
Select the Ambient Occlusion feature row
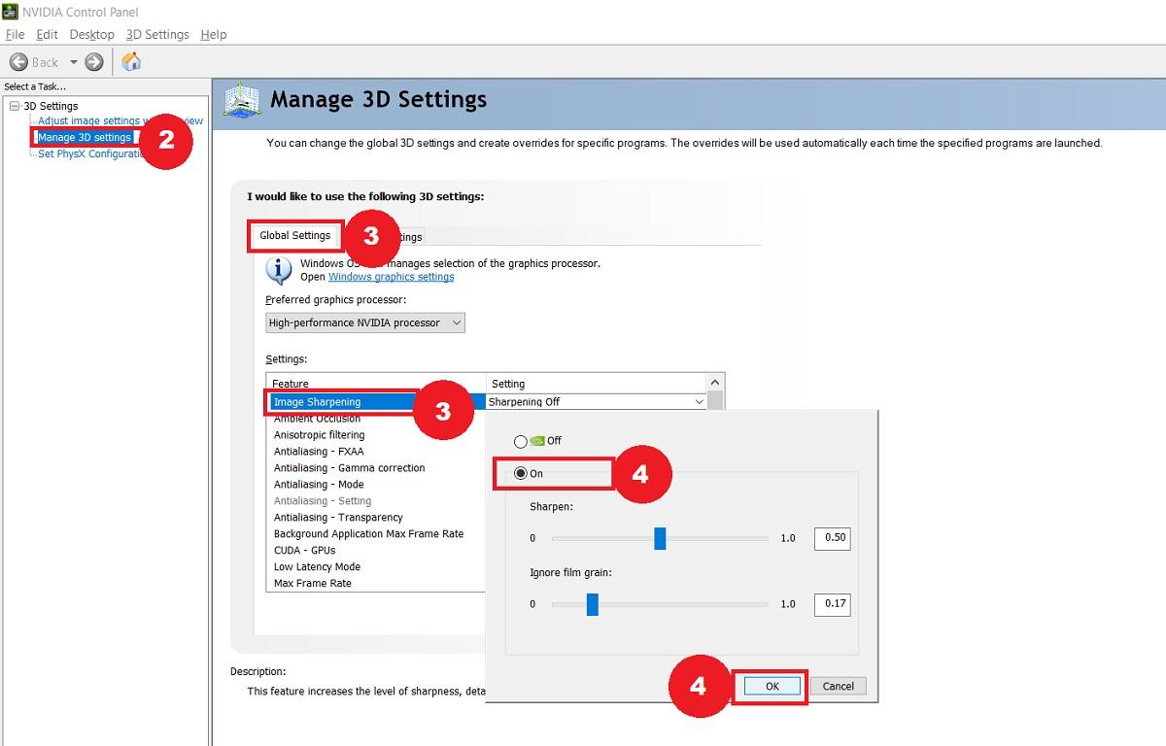(376, 419)
